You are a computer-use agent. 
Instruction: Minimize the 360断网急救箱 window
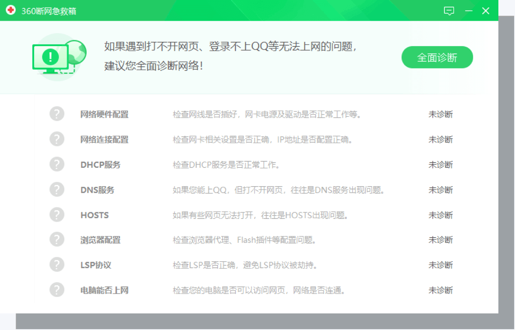[469, 11]
